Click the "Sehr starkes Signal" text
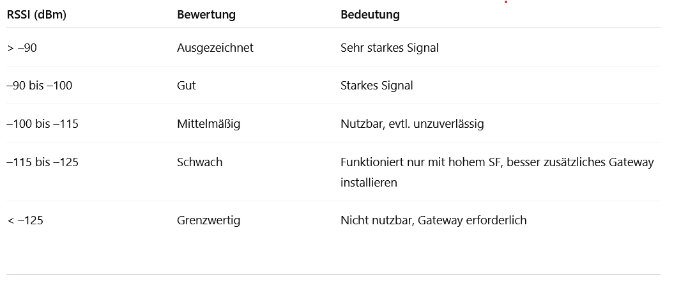The image size is (681, 285). 389,48
